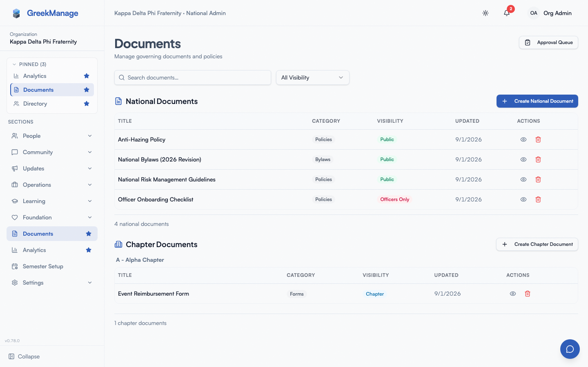Collapse the Pinned (3) group
This screenshot has width=588, height=367.
pyautogui.click(x=29, y=64)
